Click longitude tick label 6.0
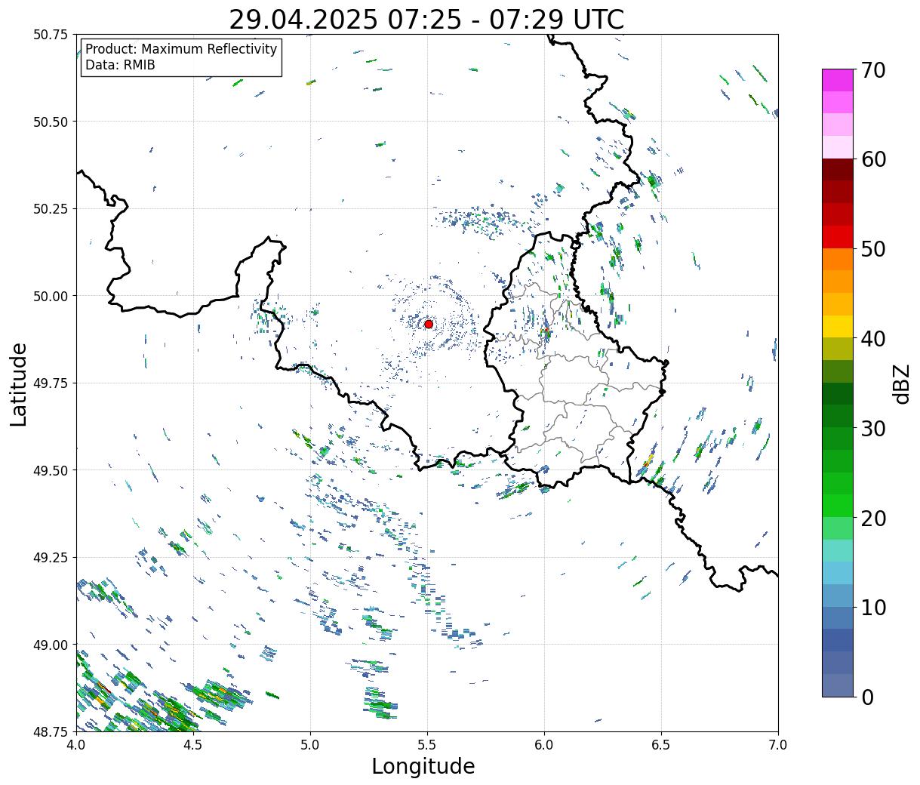Viewport: 920px width, 785px height. pyautogui.click(x=544, y=745)
